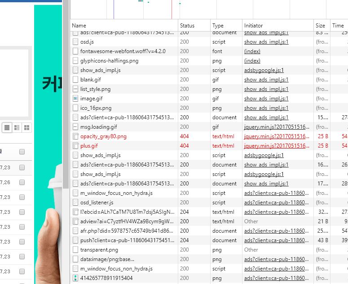348x284 pixels.
Task: Click the page's vertical scrollbar thumb
Action: tap(66, 90)
